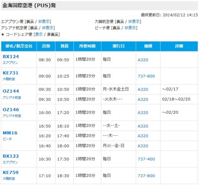Screen dimensions: 199x185
Task: Show アシアナ航空便 flights via 表示
Action: 34,28
